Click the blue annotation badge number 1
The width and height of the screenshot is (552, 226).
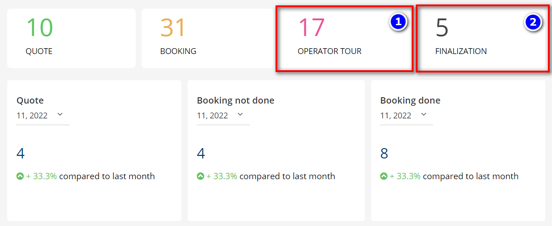pos(398,22)
